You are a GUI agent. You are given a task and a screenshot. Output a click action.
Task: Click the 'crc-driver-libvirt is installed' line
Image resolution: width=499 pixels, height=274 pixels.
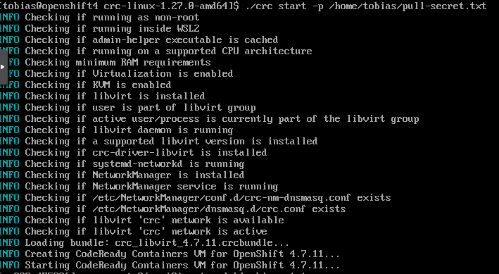coord(133,153)
